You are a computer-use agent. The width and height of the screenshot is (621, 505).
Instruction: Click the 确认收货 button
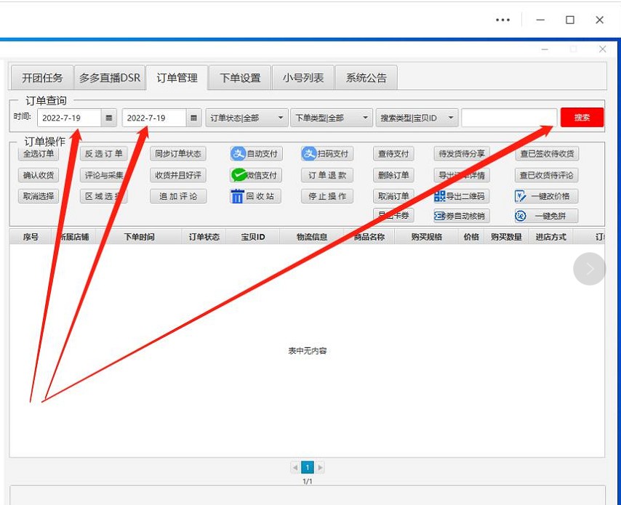click(x=39, y=175)
